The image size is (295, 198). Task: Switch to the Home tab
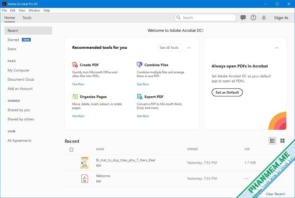pos(10,18)
